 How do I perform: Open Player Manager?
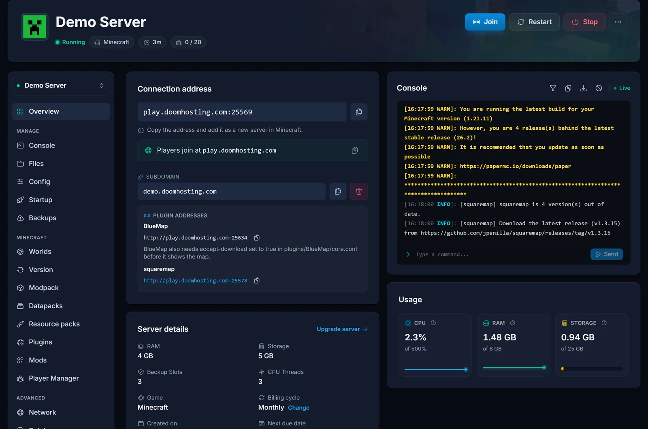click(x=61, y=378)
